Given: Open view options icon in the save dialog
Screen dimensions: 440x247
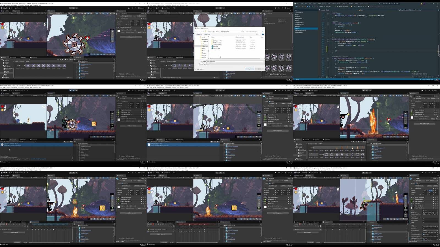Looking at the screenshot, I should point(257,34).
